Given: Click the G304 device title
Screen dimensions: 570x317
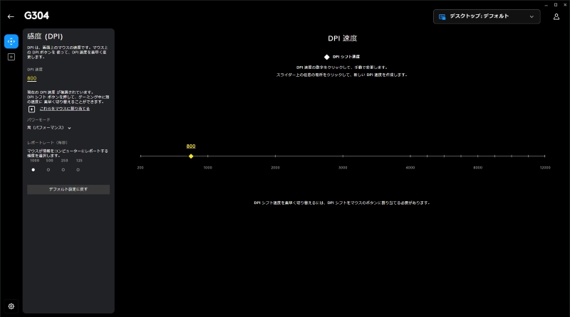Looking at the screenshot, I should tap(36, 16).
